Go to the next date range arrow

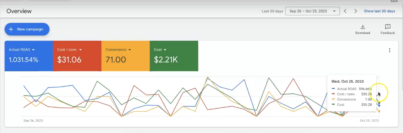pos(356,11)
